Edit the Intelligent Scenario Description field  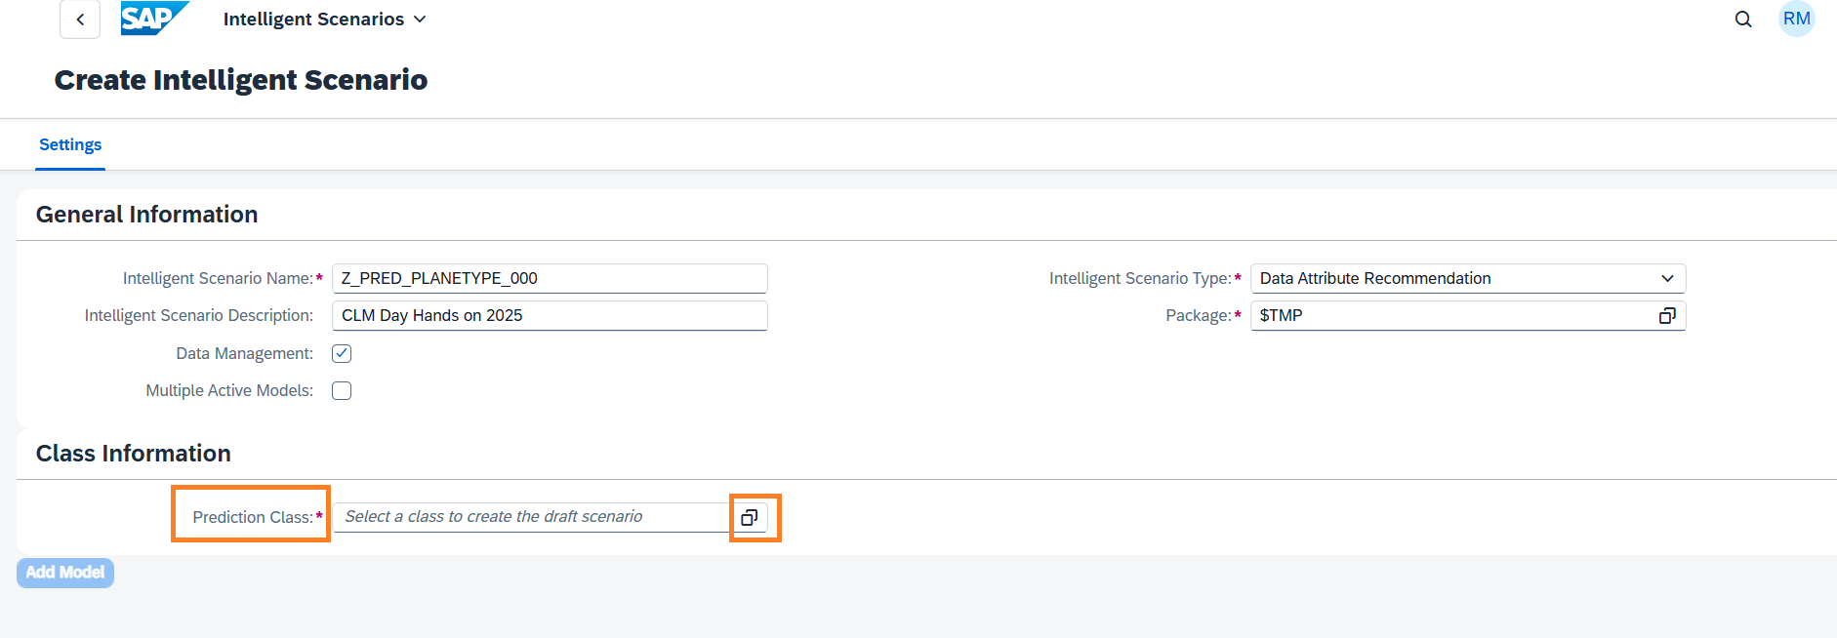(550, 316)
